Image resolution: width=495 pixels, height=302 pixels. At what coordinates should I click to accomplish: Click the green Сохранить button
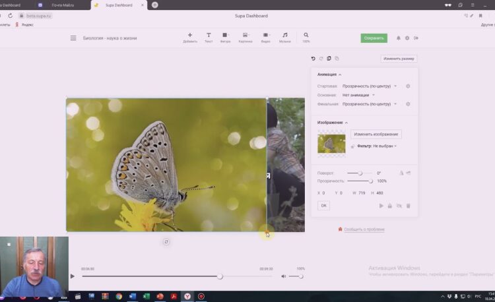(374, 38)
